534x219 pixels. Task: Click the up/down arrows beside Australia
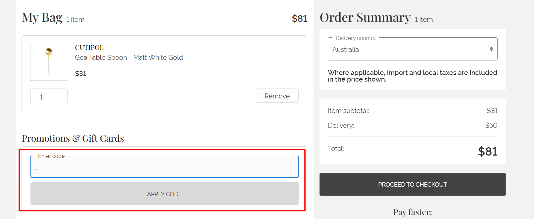491,49
